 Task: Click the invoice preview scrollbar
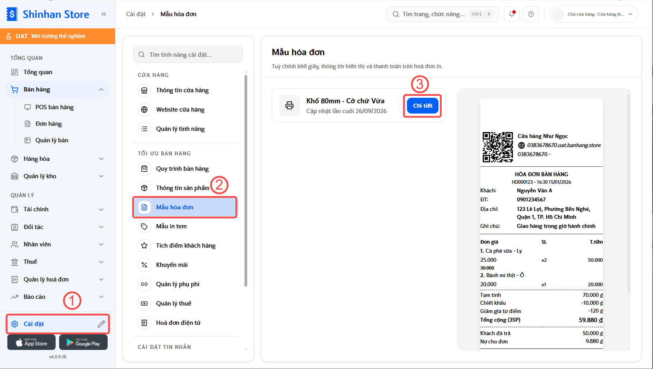629,193
